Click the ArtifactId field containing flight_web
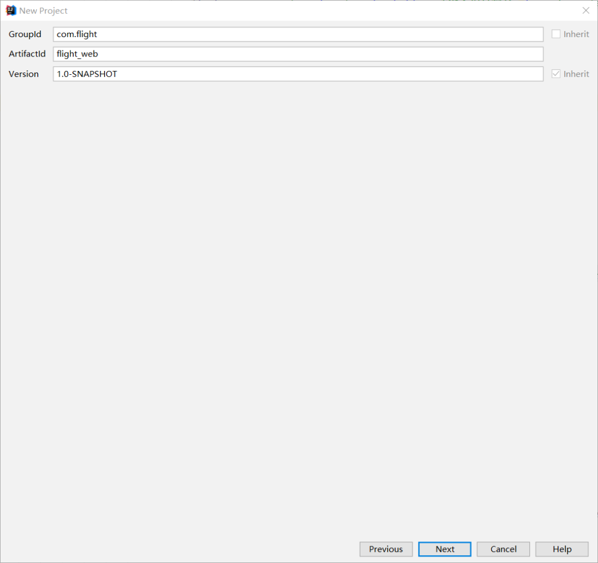Screen dimensions: 598x563 (x=298, y=54)
